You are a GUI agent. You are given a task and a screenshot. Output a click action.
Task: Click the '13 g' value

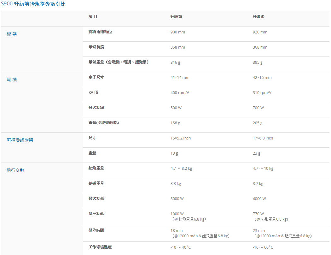174,153
